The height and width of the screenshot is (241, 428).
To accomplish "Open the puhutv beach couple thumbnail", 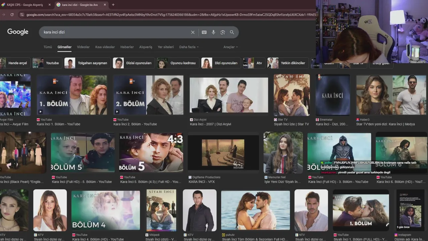I will point(255,211).
